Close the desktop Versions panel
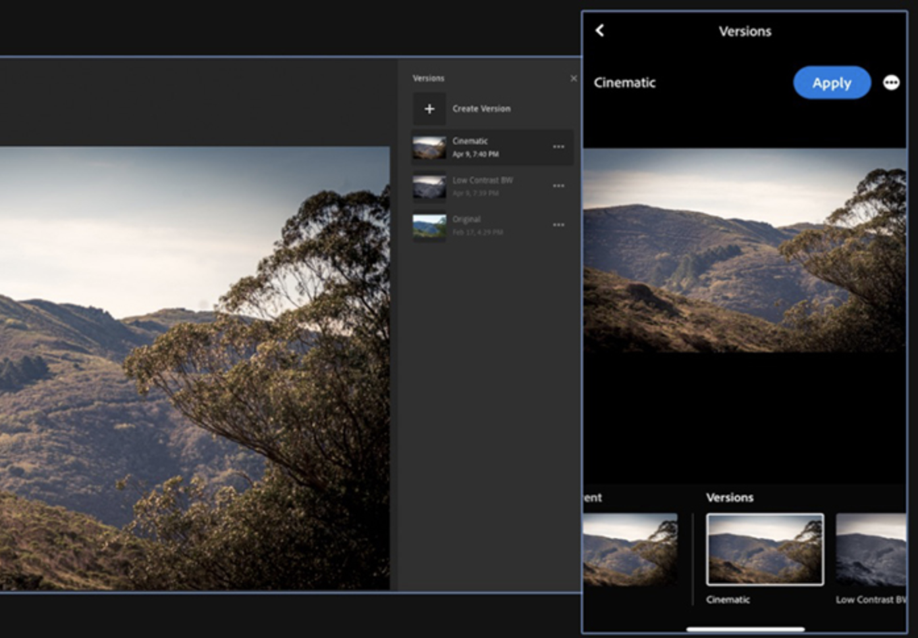 pyautogui.click(x=573, y=78)
